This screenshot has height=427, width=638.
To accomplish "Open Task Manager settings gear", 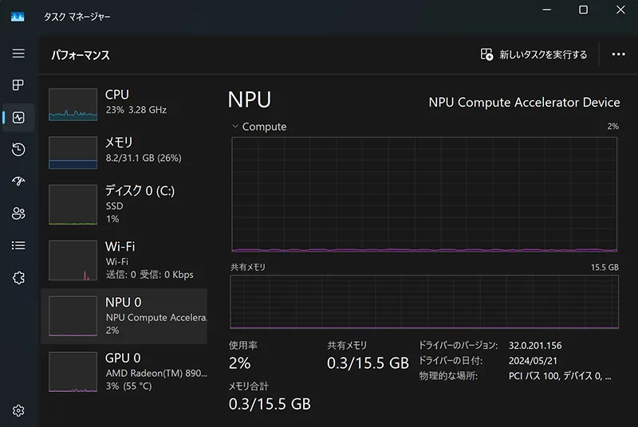I will pos(18,411).
